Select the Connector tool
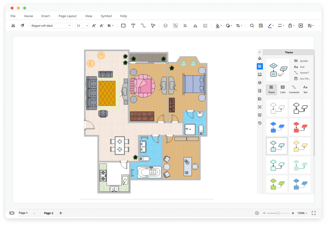327x225 pixels. [143, 25]
